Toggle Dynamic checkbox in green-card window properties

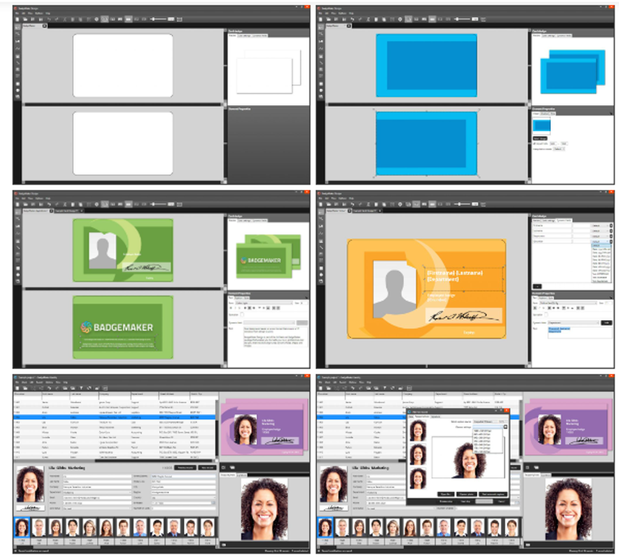pos(242,315)
